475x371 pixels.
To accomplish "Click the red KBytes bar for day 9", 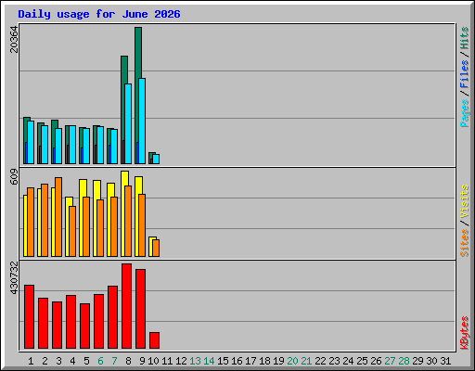I will coord(140,309).
